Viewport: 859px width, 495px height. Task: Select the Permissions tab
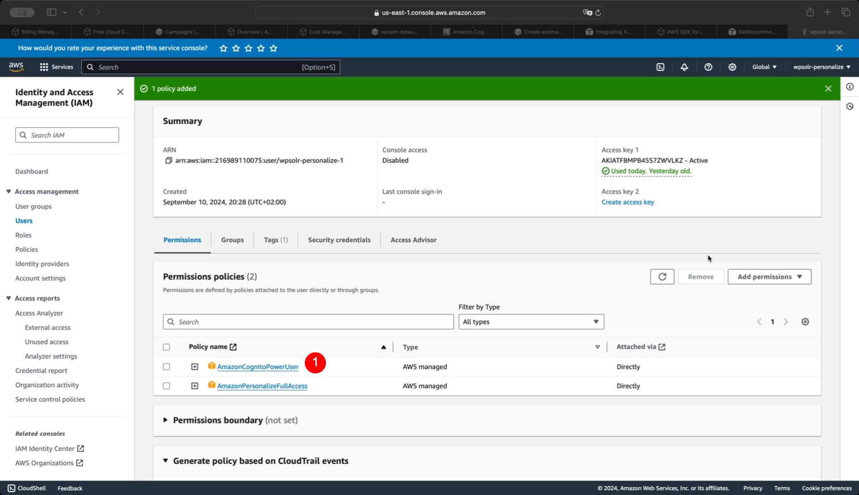click(x=182, y=240)
